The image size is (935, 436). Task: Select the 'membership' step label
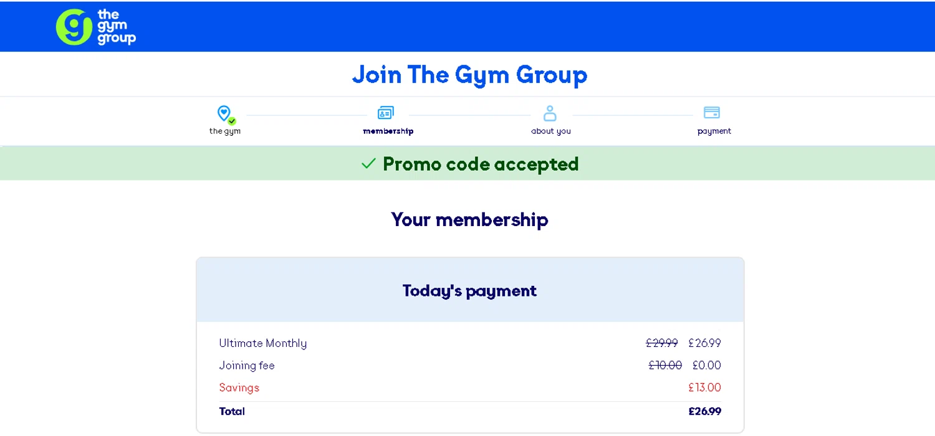click(x=388, y=131)
